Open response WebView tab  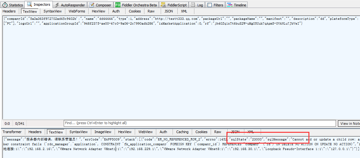pyautogui.click(x=145, y=132)
